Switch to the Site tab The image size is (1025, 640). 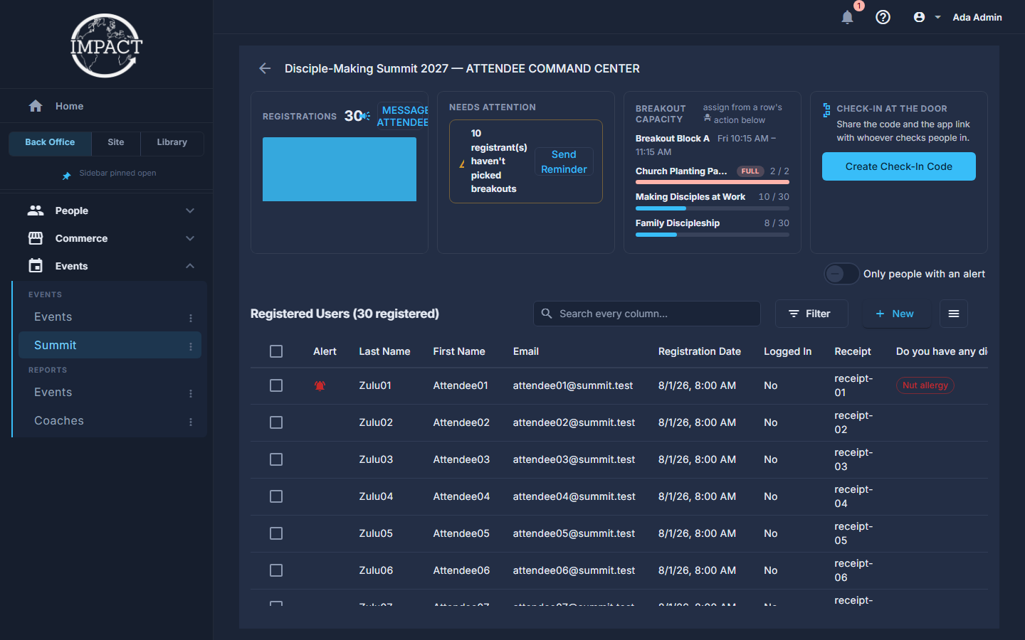(x=116, y=142)
